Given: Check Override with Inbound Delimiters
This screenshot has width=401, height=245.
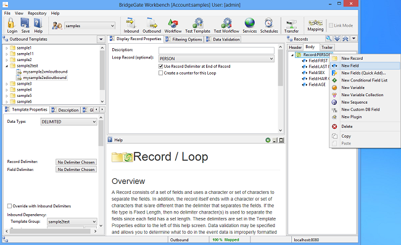Looking at the screenshot, I should coord(9,206).
